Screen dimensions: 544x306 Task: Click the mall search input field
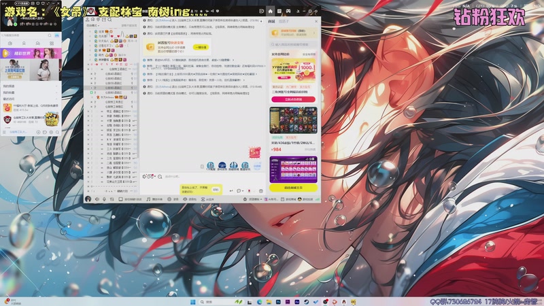click(x=293, y=44)
